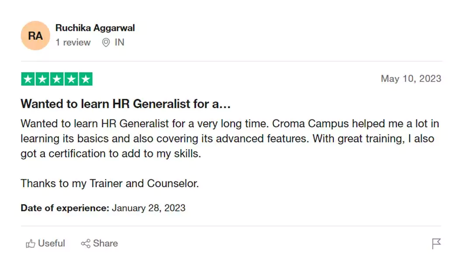Click the second green rating star

point(42,79)
